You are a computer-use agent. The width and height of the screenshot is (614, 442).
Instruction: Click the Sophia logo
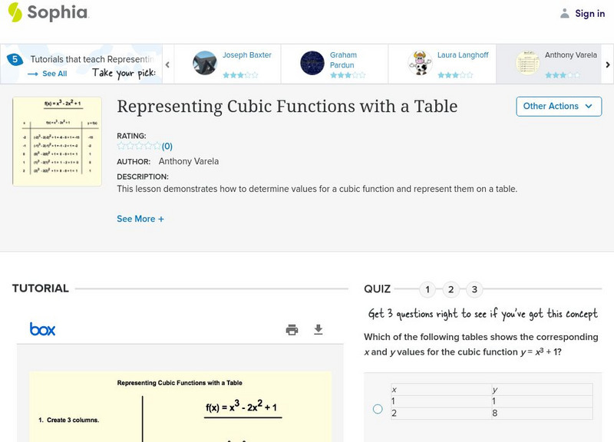point(48,13)
